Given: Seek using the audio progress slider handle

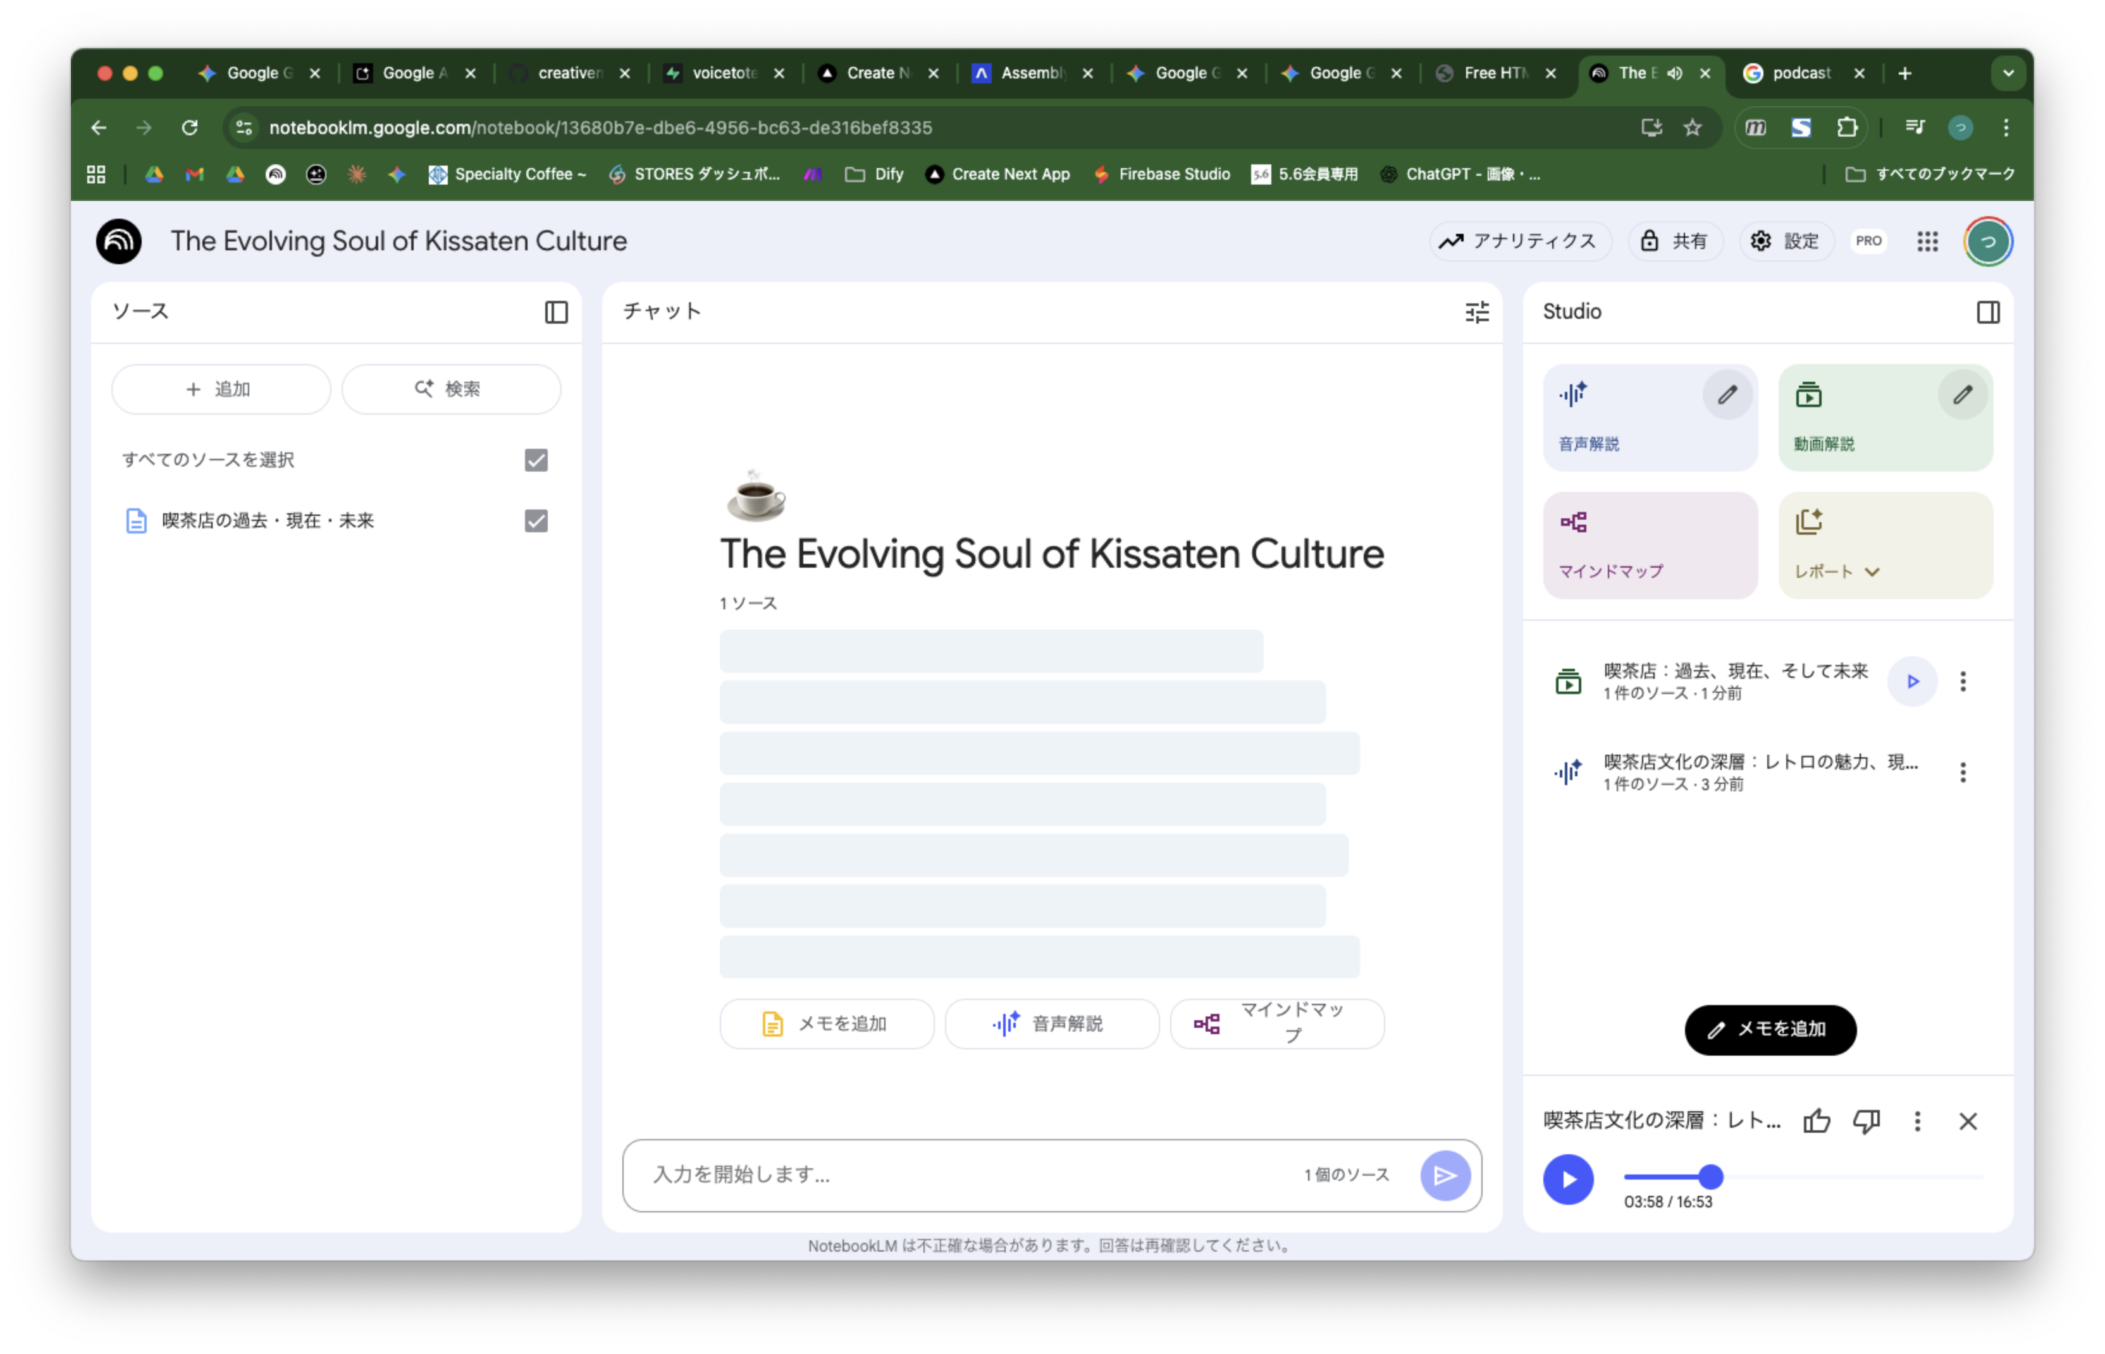Looking at the screenshot, I should (x=1711, y=1176).
